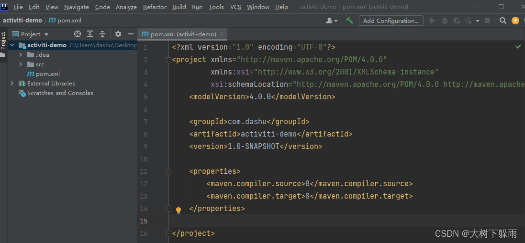The image size is (525, 243).
Task: Click the version 1.0-SNAPSHOT text
Action: 254,147
